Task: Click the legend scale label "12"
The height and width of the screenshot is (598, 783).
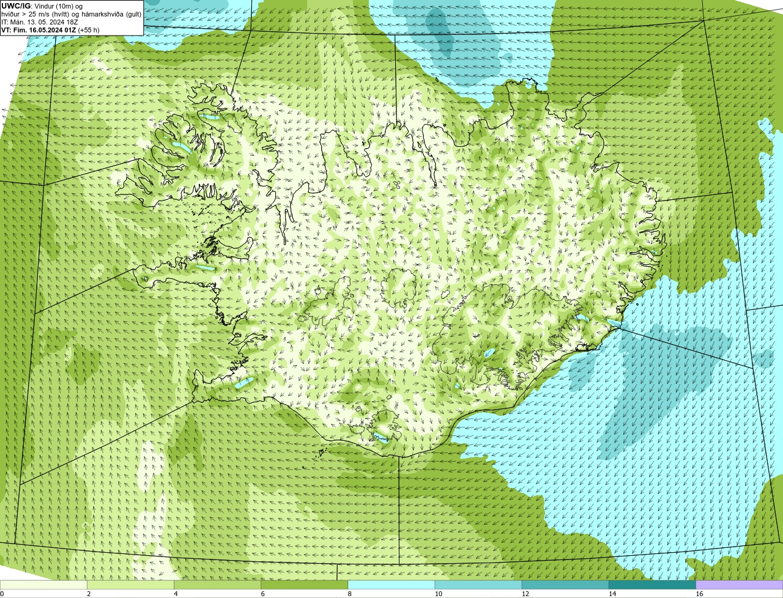Action: (525, 594)
